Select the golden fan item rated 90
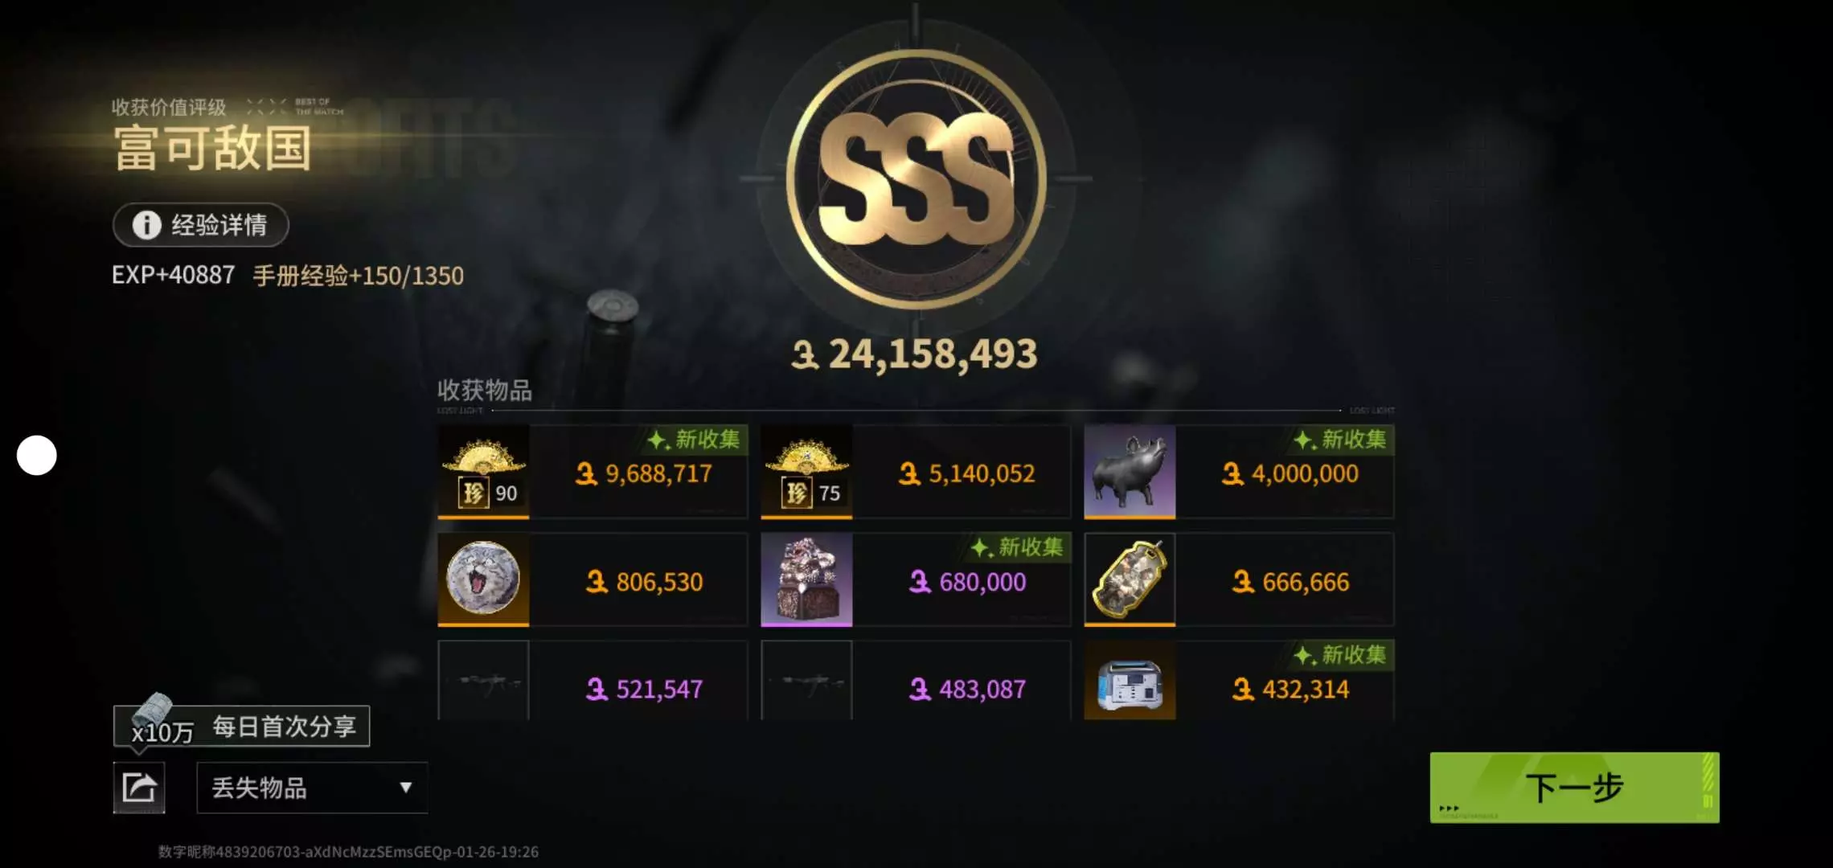The height and width of the screenshot is (868, 1833). [x=483, y=472]
